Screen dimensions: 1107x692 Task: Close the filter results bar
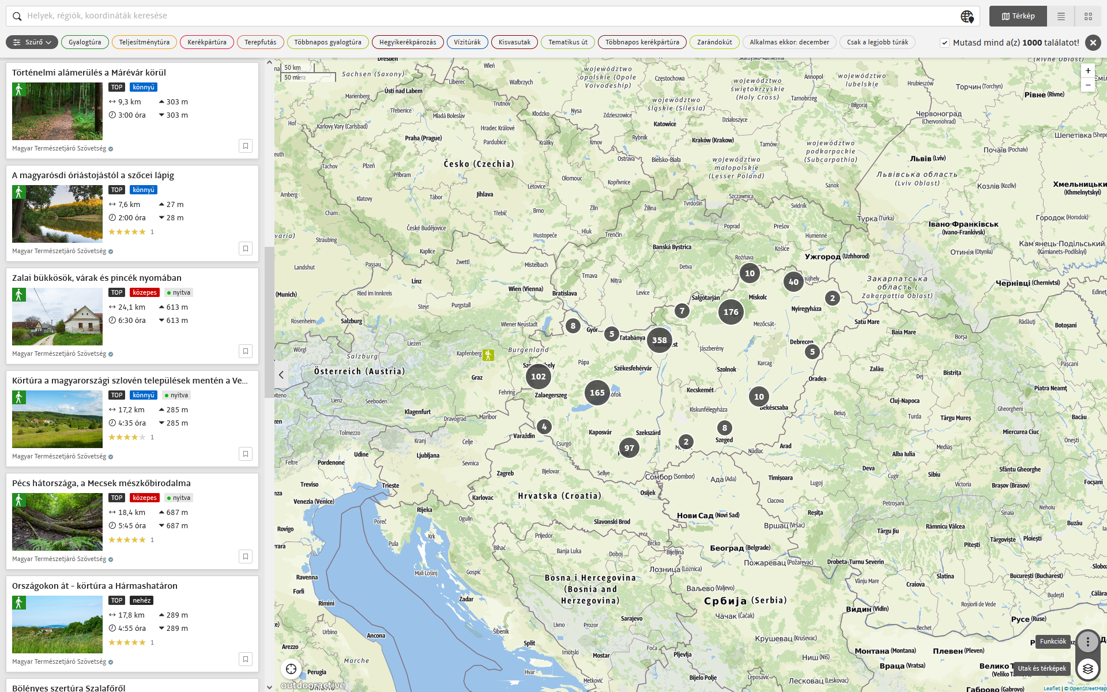tap(1093, 42)
